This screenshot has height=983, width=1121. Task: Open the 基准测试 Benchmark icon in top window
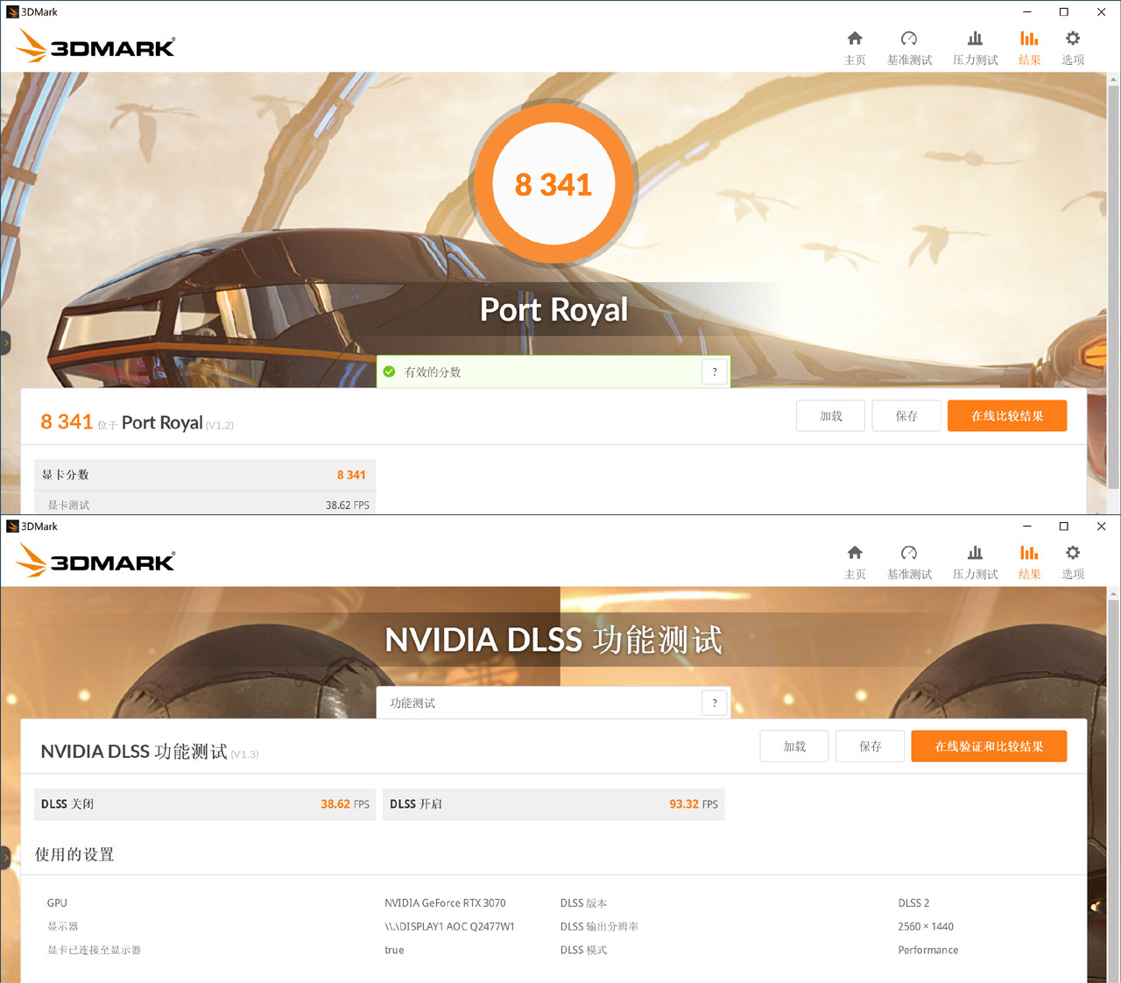[909, 46]
